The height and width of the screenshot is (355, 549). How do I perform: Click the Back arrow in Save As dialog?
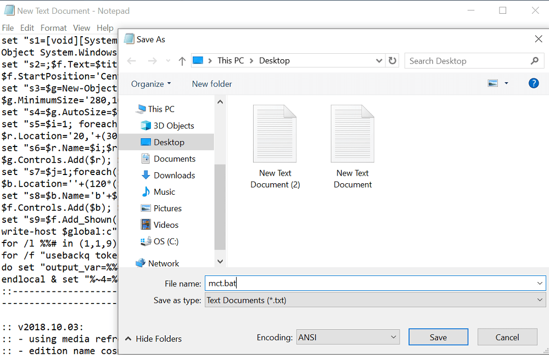(x=132, y=61)
